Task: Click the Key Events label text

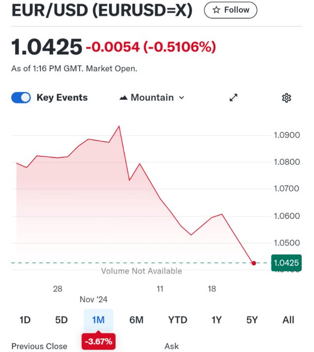Action: click(62, 98)
